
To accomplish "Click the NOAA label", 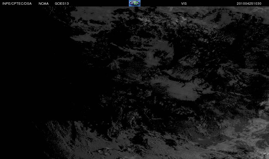I will 44,4.
